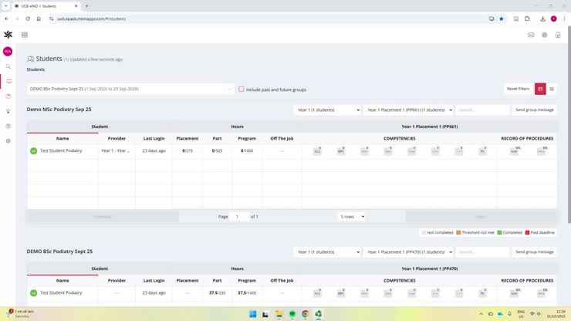The image size is (571, 321).
Task: Open BPC competency in BSc Podiatry row
Action: (x=341, y=293)
